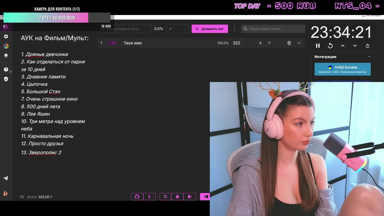This screenshot has height=216, width=384.
Task: Reset the timer with circular arrow
Action: [330, 46]
